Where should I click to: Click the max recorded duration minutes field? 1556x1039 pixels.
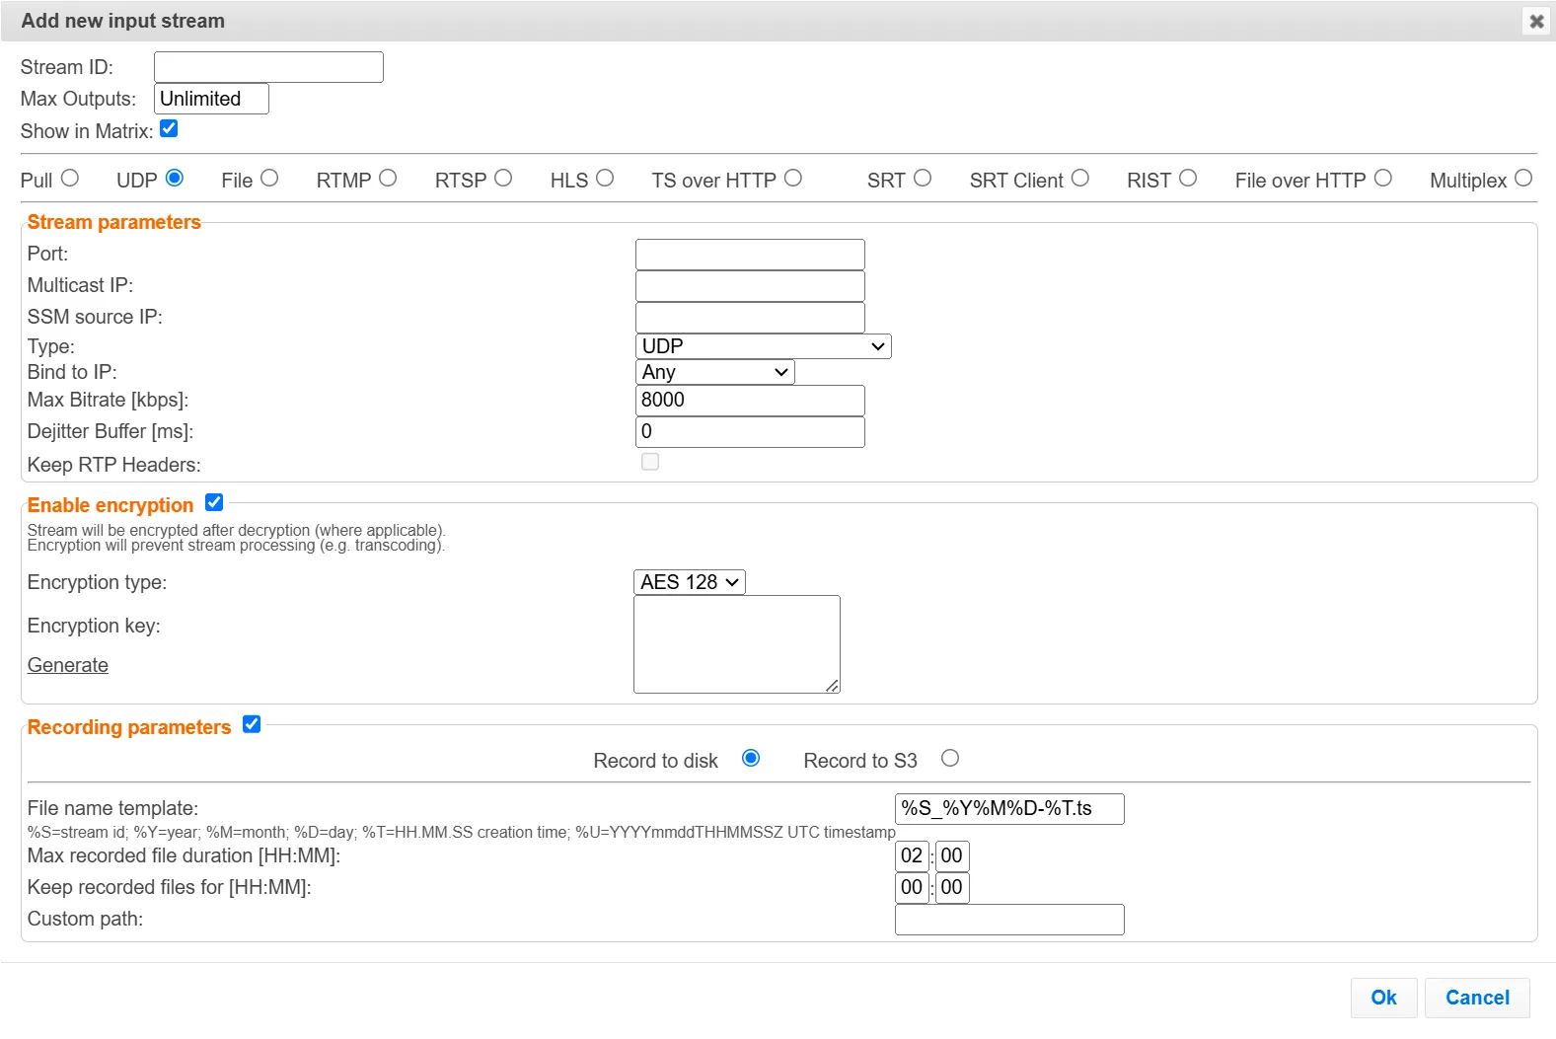click(x=952, y=856)
